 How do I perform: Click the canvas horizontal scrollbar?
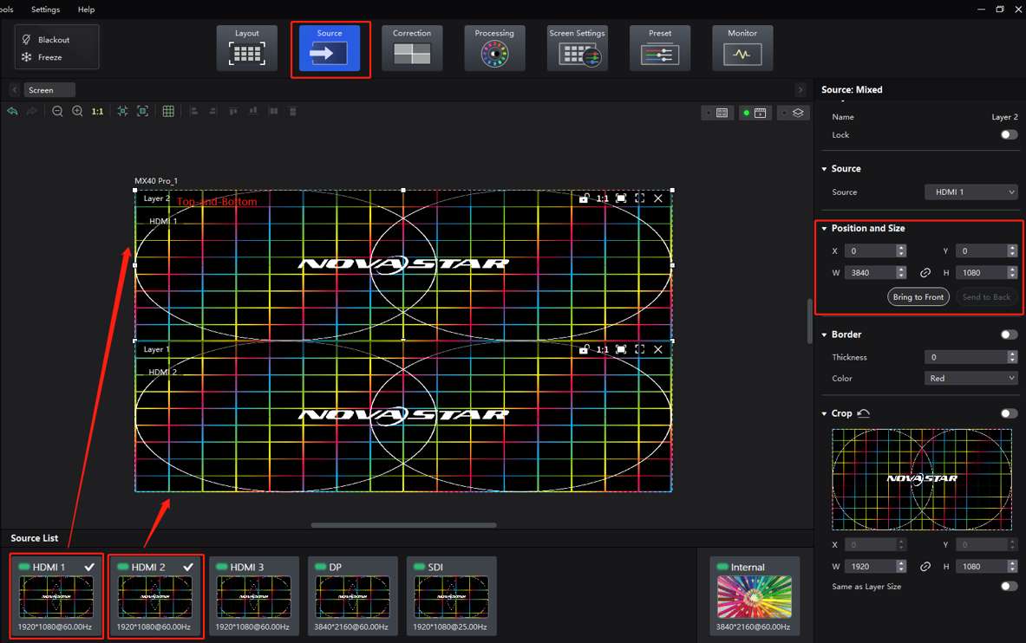coord(404,524)
